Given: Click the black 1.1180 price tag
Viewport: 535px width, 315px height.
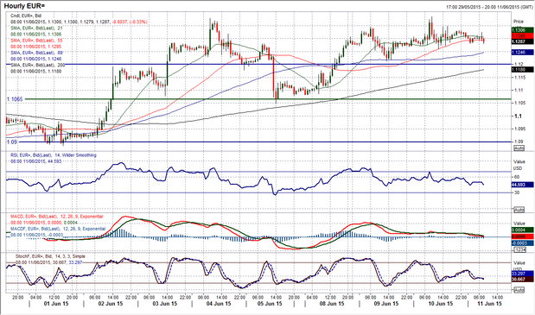Looking at the screenshot, I should pos(522,69).
